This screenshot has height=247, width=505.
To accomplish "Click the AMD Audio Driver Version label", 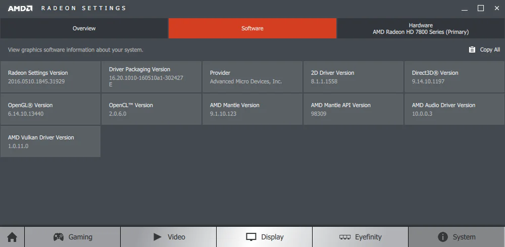I will click(x=443, y=105).
